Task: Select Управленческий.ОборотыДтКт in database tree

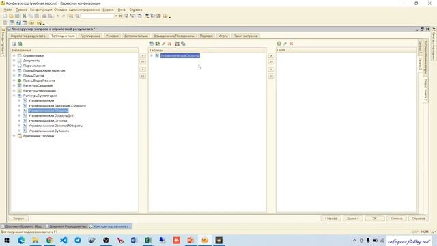Action: (52, 115)
